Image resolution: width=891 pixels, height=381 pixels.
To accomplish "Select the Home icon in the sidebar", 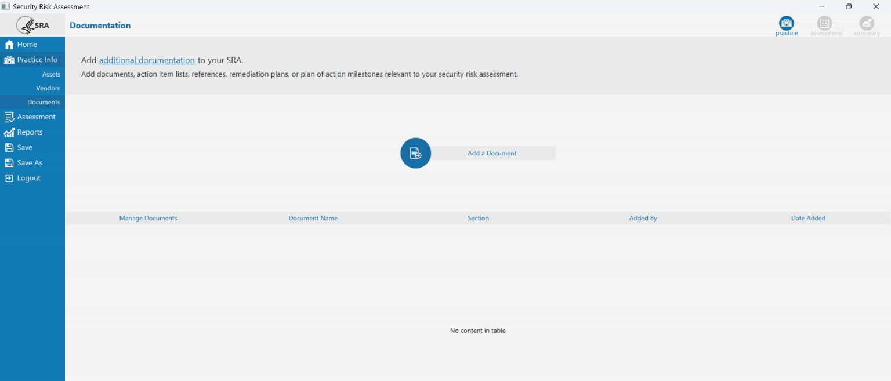I will (x=9, y=44).
